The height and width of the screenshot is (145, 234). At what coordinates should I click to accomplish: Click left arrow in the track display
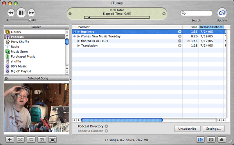[70, 14]
